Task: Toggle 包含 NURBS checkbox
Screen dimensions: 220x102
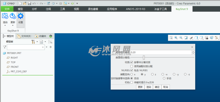Action: tap(132, 70)
